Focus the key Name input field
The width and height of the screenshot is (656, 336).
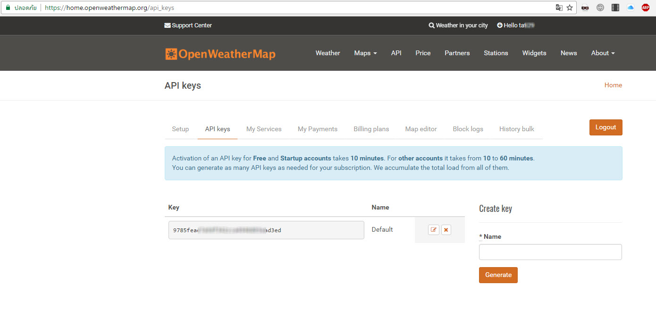tap(550, 252)
